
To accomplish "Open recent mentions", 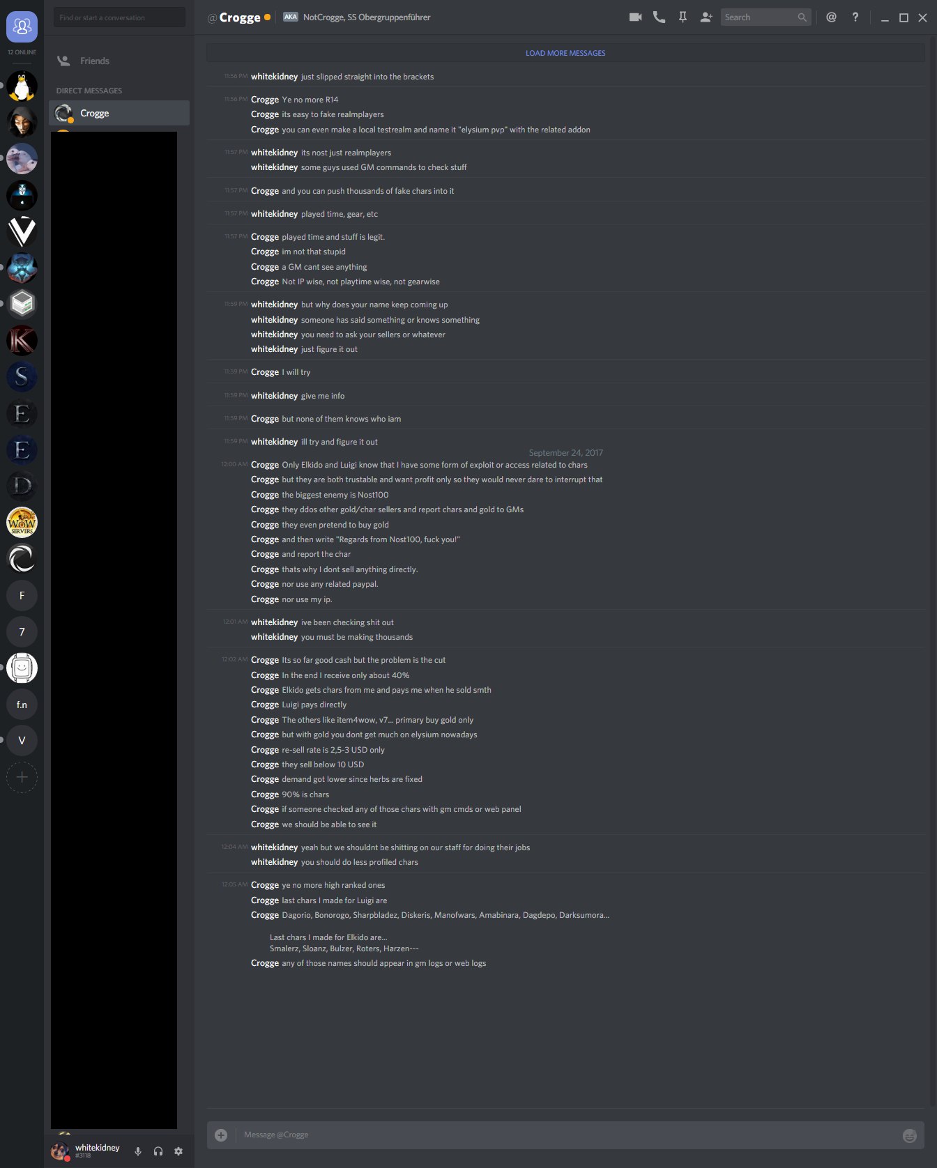I will (831, 17).
